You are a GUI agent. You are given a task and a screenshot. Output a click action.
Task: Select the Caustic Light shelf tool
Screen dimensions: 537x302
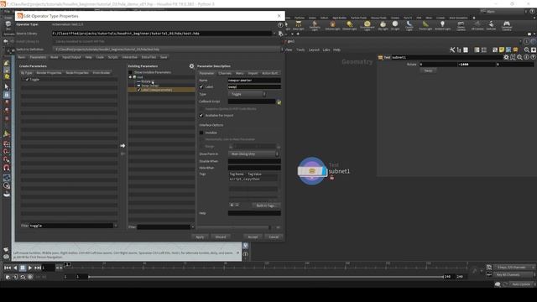click(x=409, y=25)
